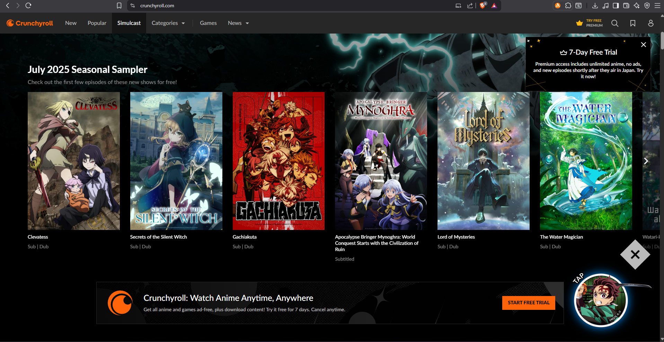This screenshot has width=664, height=342.
Task: Open the Brave VPN shield icon
Action: pos(647,6)
